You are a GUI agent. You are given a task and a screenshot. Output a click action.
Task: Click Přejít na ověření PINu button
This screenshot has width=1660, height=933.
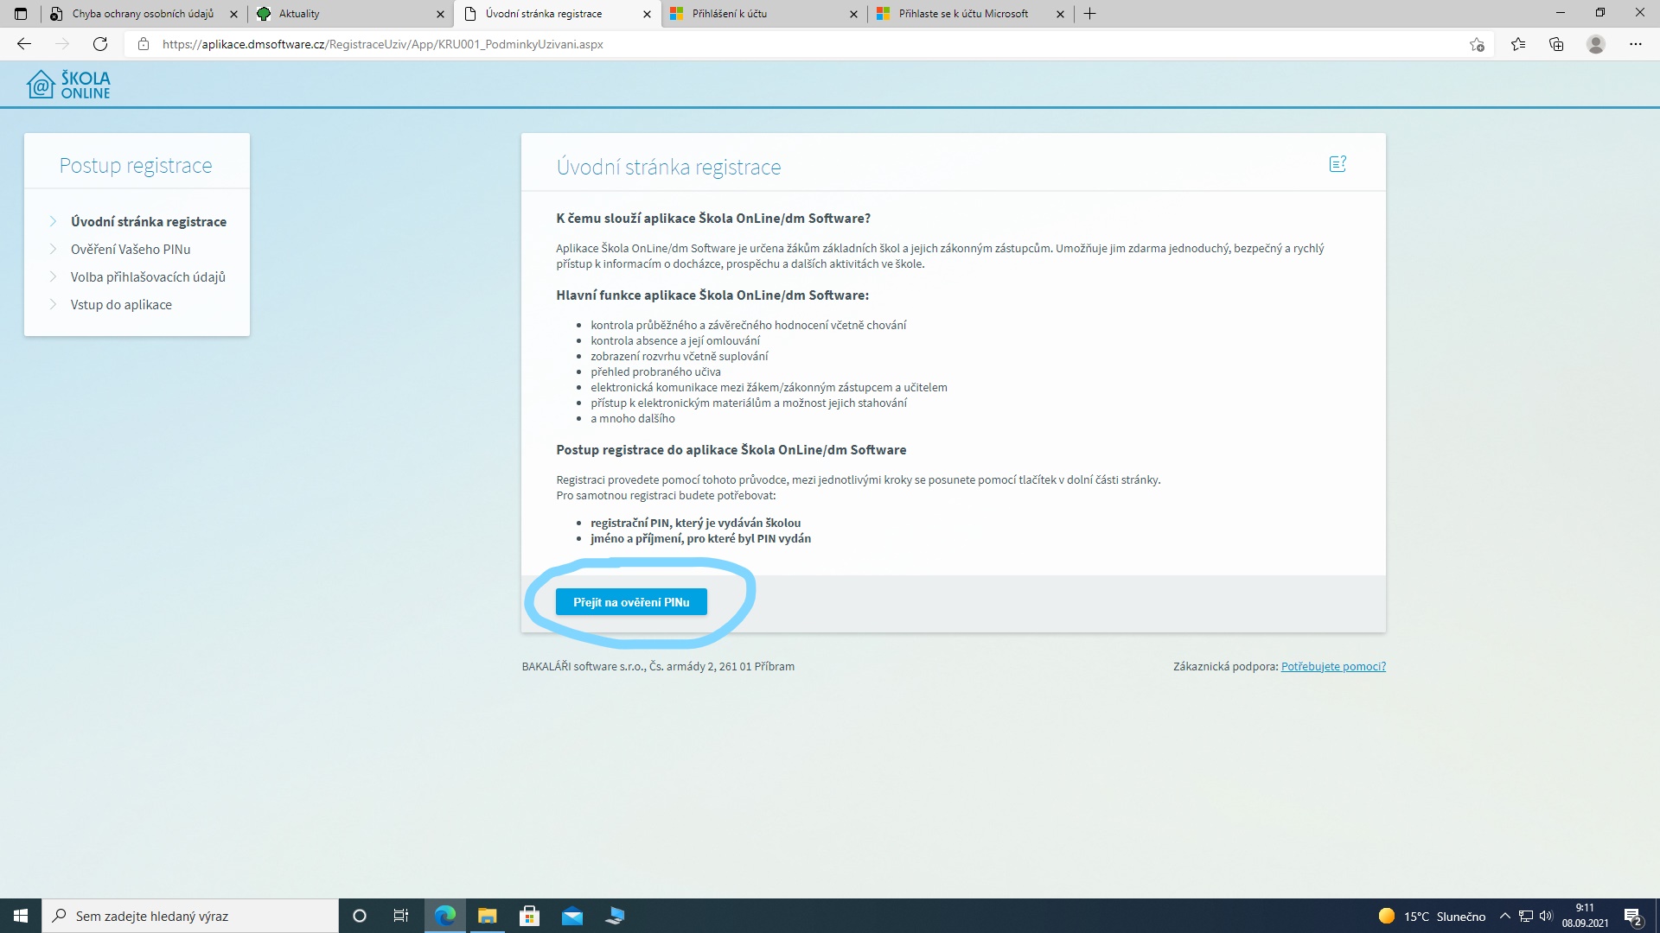click(631, 602)
